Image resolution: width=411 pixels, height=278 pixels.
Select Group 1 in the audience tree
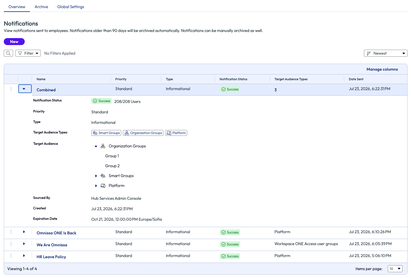(112, 156)
